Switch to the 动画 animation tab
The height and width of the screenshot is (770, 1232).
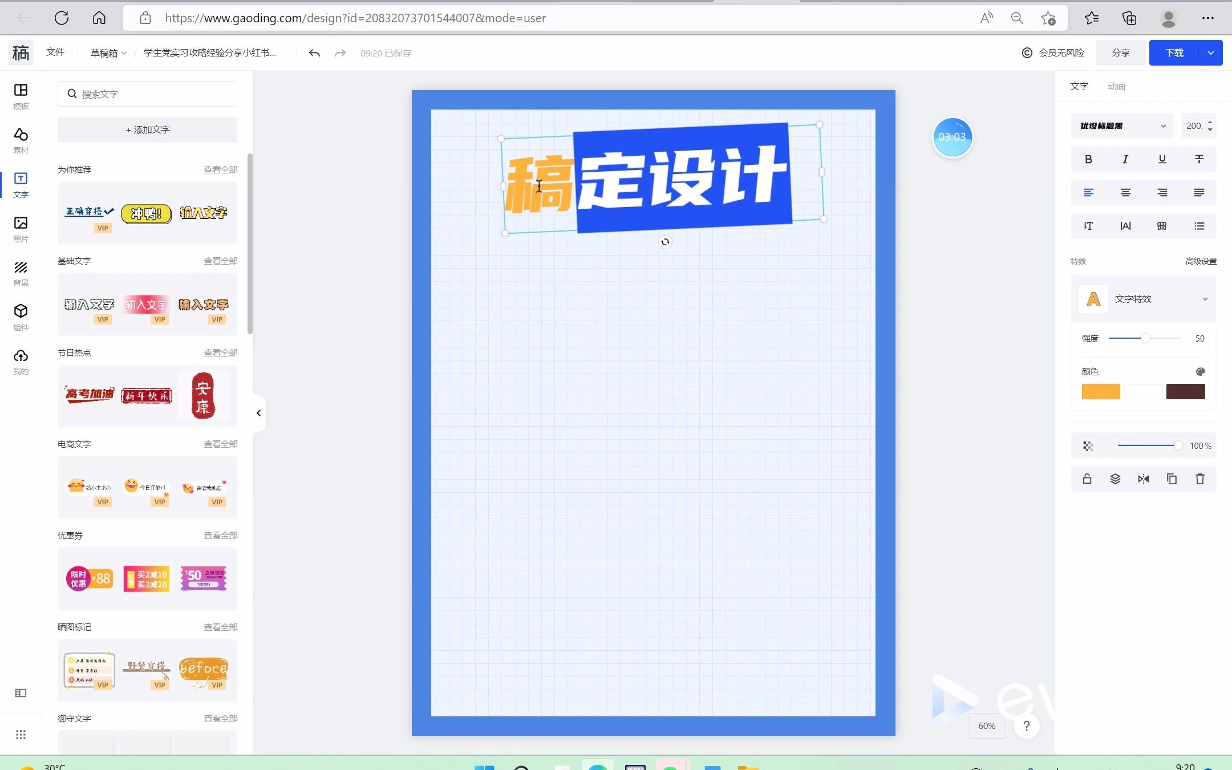pos(1116,87)
